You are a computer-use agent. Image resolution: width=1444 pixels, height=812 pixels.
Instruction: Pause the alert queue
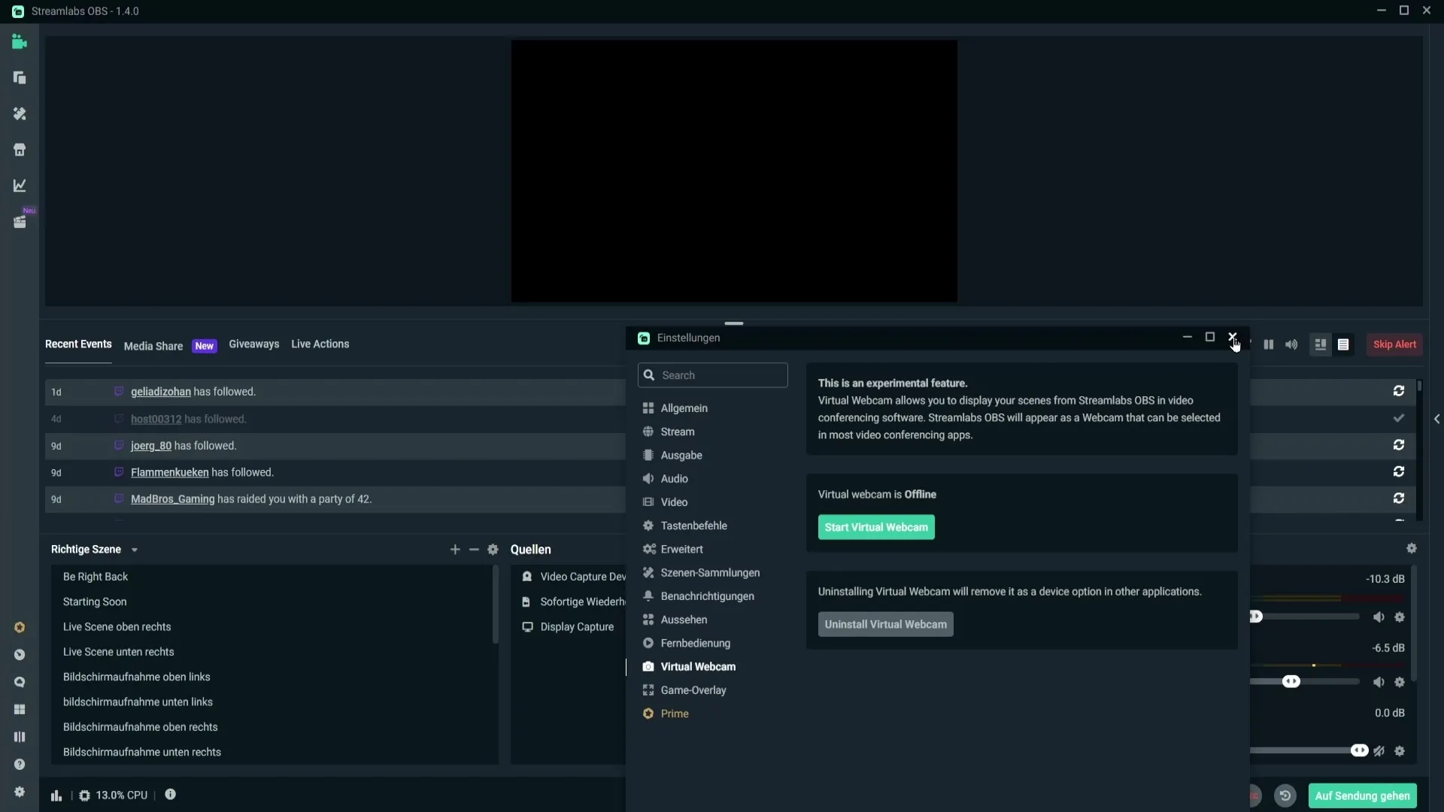click(x=1269, y=344)
